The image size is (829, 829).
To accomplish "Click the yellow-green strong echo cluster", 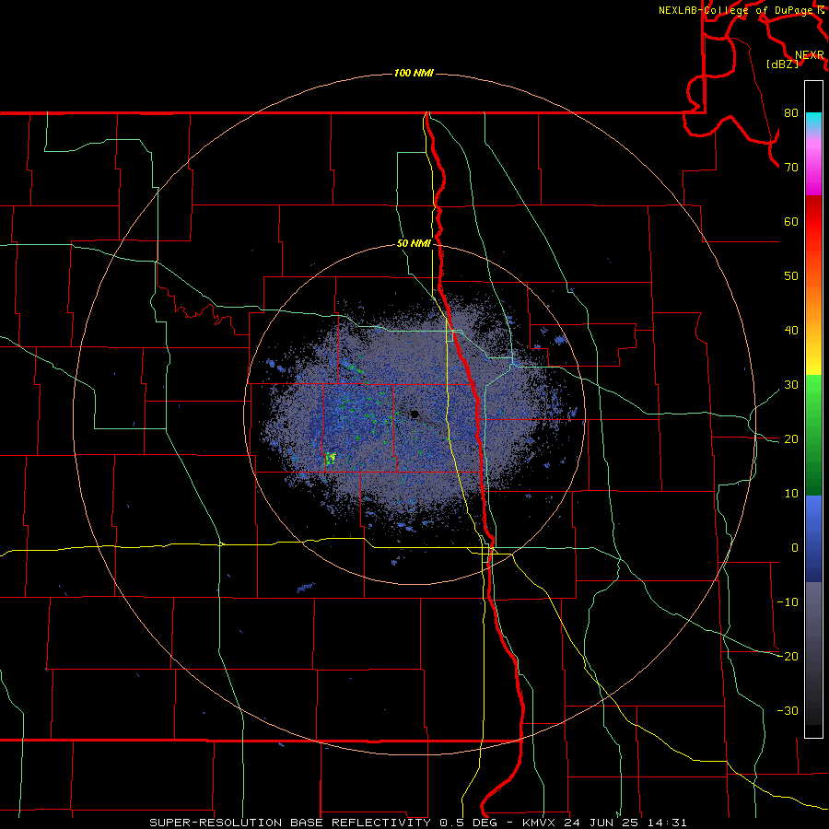I will pos(331,458).
